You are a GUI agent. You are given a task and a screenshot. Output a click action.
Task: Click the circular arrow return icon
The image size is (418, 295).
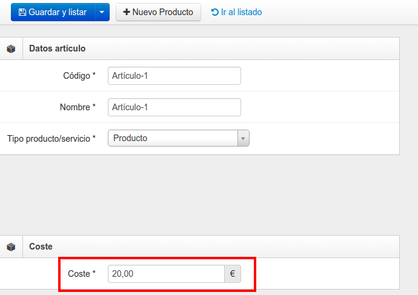point(215,12)
